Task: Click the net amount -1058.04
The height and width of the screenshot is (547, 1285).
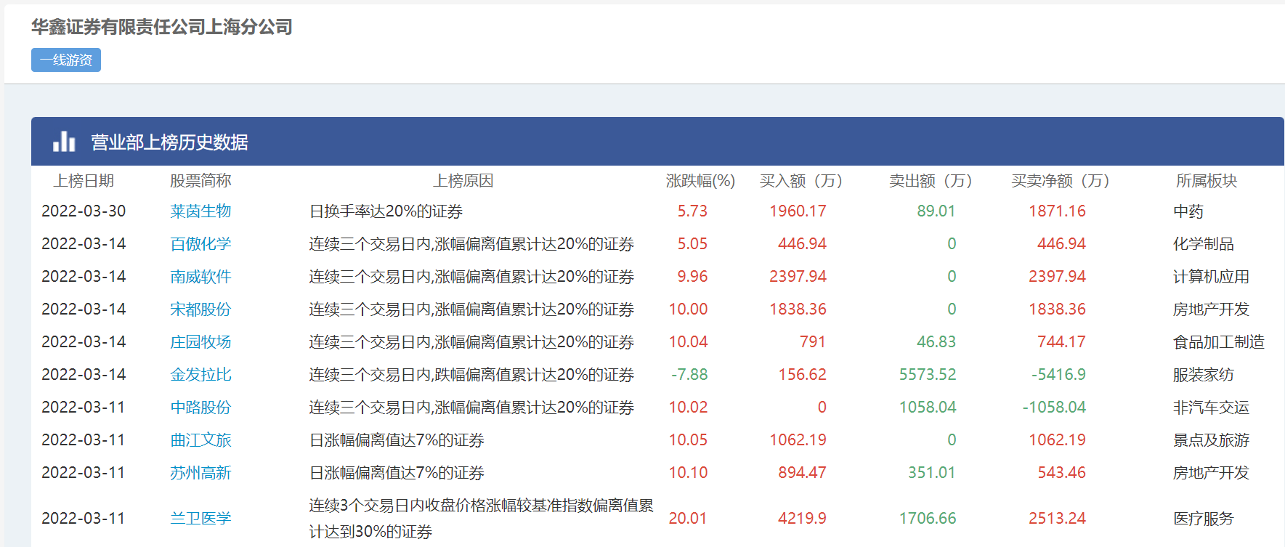Action: coord(1054,408)
